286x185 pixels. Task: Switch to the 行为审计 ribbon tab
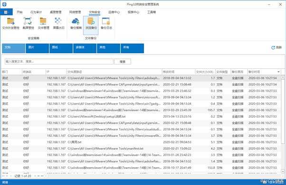point(36,12)
